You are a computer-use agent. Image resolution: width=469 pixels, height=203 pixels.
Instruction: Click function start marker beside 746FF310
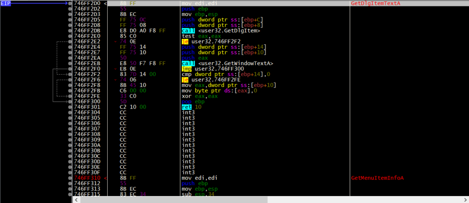point(106,177)
